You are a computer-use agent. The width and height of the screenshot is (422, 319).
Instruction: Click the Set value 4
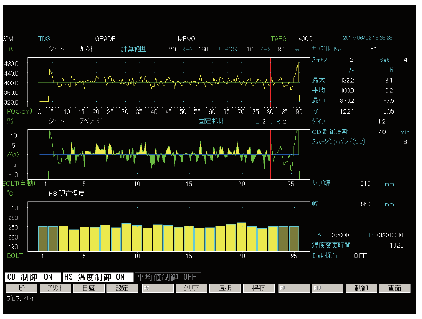405,60
